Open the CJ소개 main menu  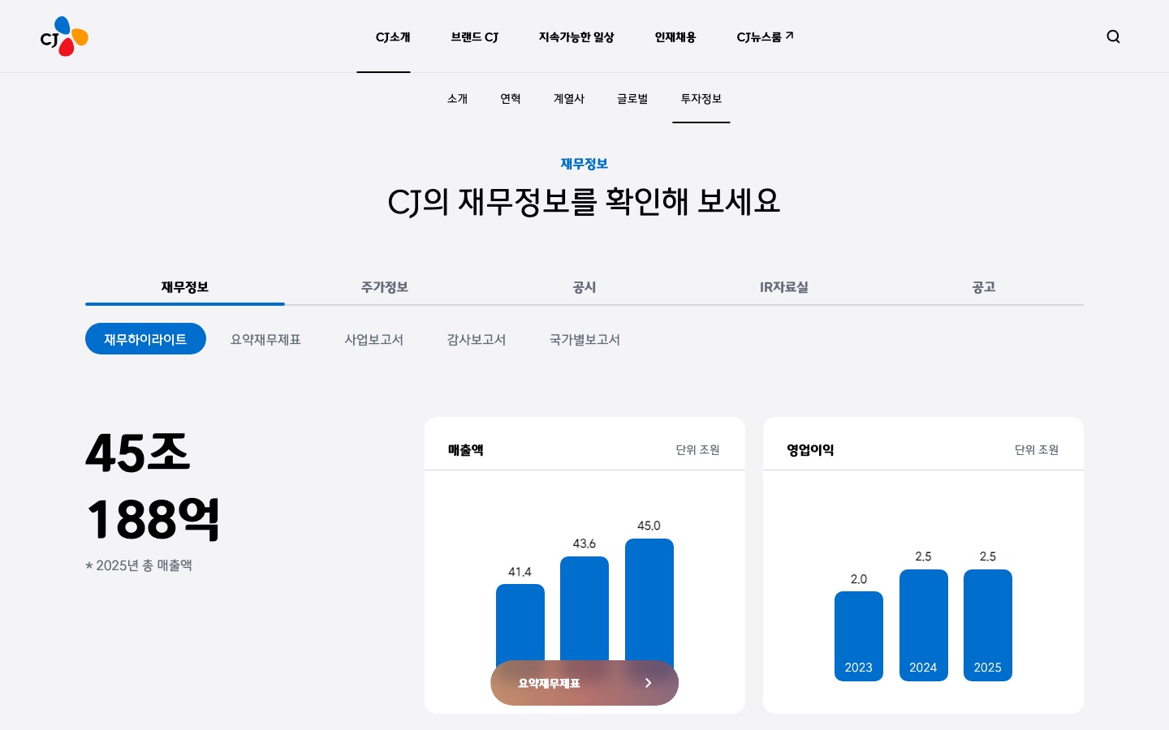coord(393,37)
